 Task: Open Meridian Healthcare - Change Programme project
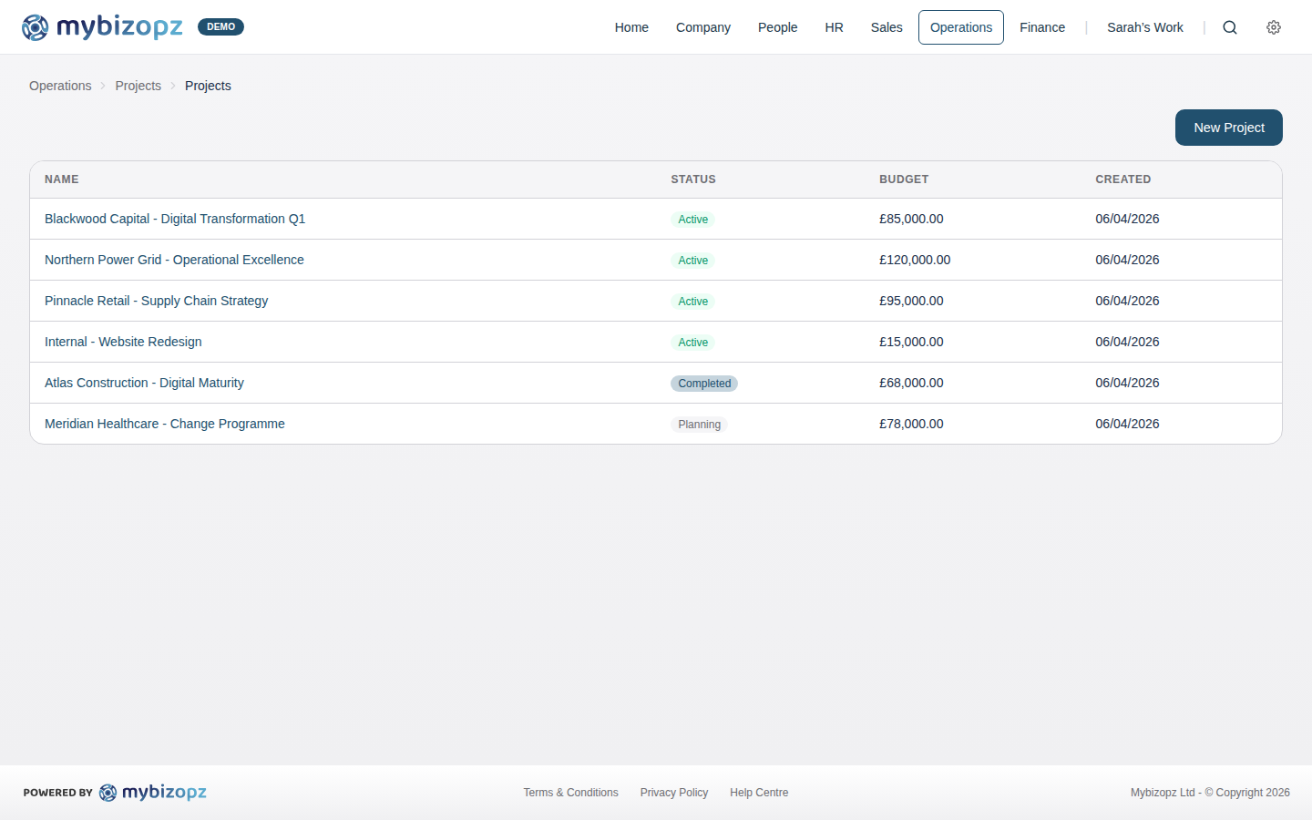click(x=165, y=424)
